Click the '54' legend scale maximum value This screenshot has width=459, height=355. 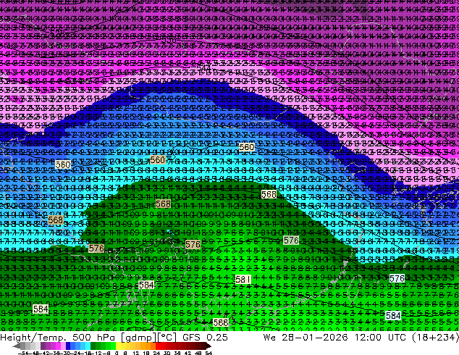pyautogui.click(x=209, y=353)
